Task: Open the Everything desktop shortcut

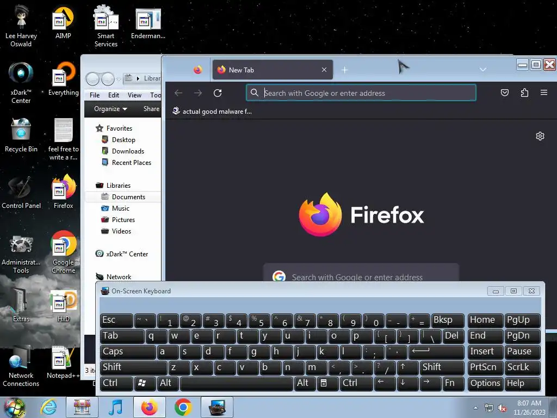Action: coord(63,79)
